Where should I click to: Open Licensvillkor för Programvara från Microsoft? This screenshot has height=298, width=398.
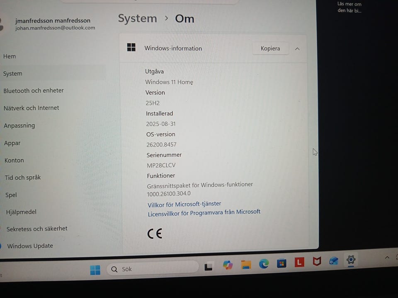tap(204, 213)
